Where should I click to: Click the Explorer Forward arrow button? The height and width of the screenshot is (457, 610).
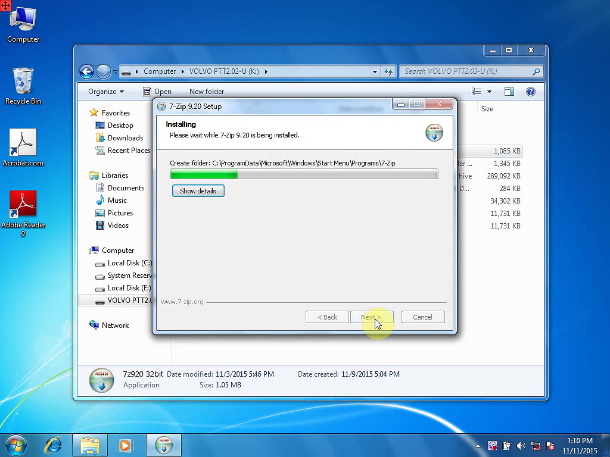click(103, 71)
